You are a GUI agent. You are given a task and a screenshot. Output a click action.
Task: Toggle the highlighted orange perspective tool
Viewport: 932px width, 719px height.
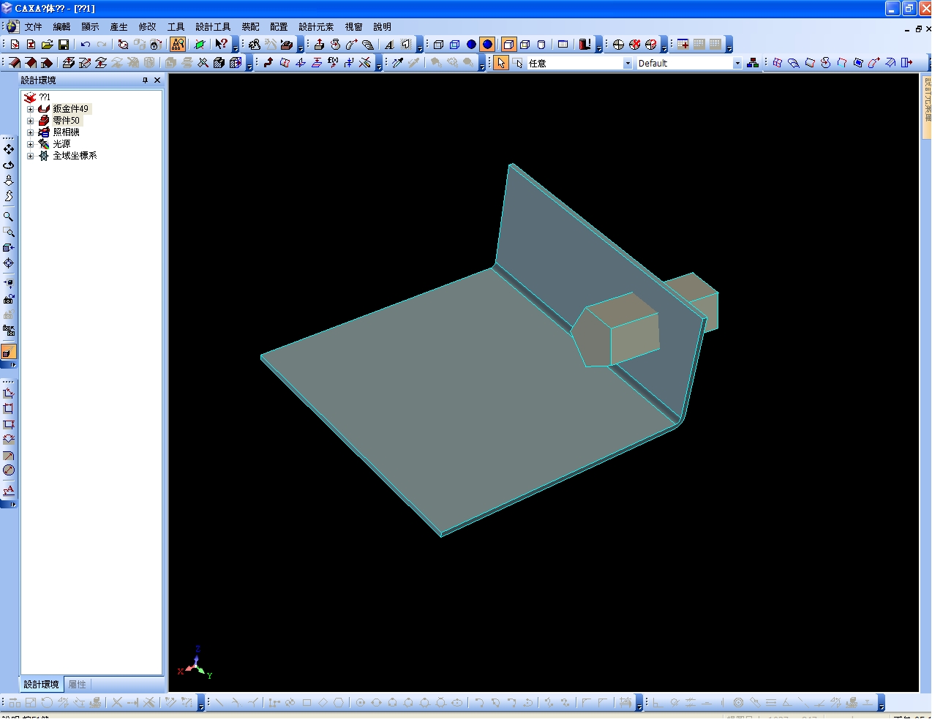pos(9,352)
